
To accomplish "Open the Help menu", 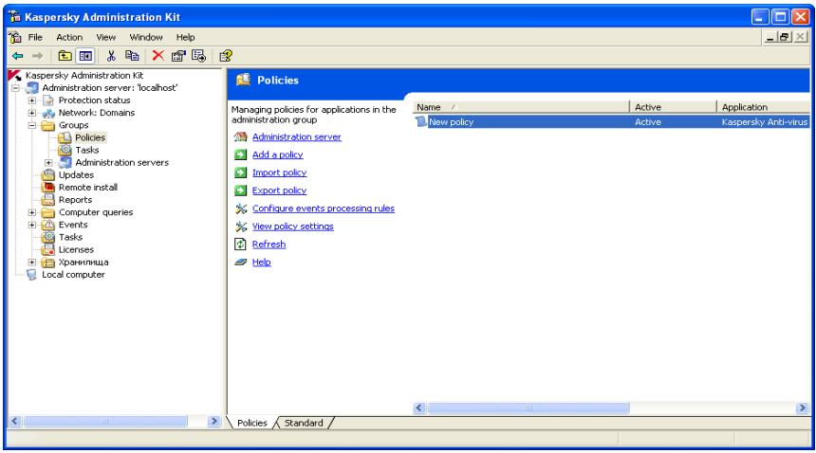I will [x=185, y=37].
